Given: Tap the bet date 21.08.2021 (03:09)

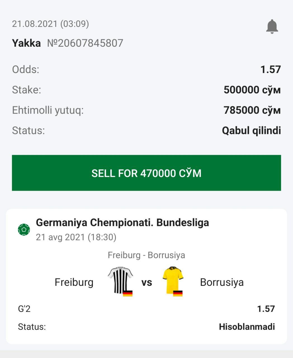Looking at the screenshot, I should point(50,24).
